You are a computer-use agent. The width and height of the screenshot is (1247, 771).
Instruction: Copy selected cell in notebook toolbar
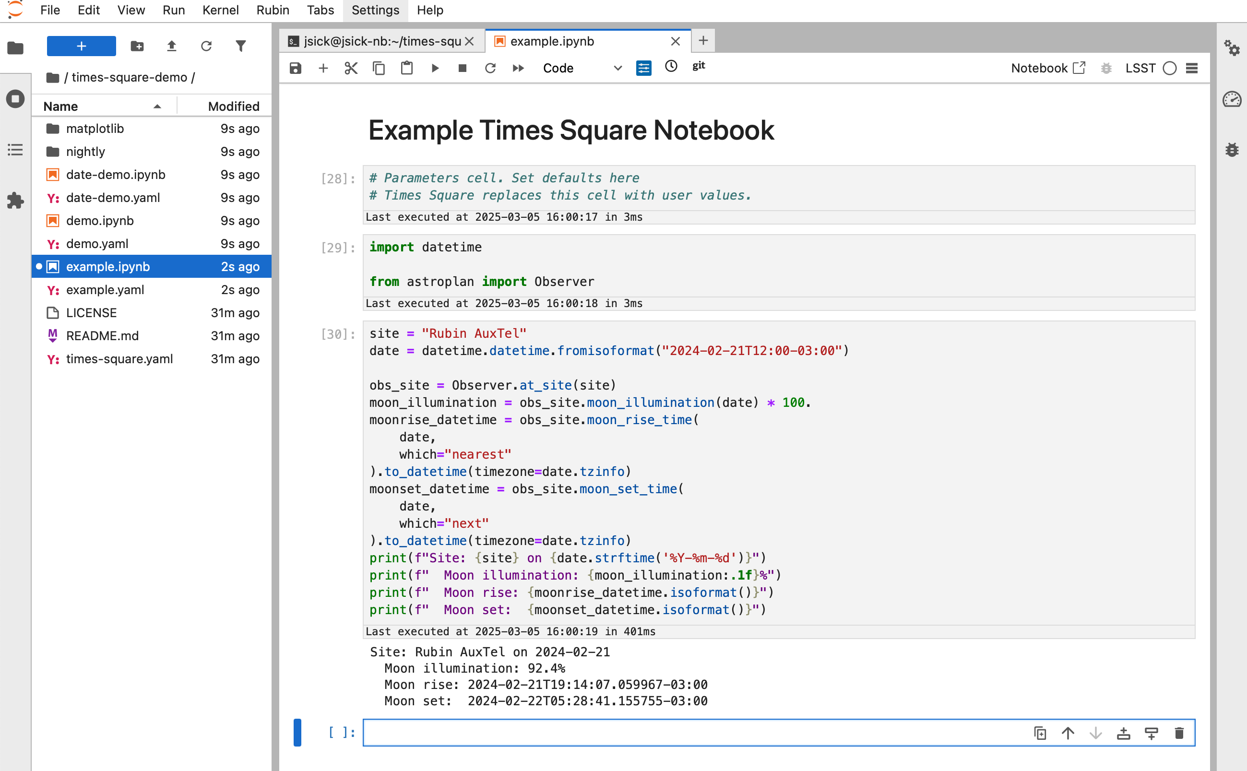click(379, 68)
